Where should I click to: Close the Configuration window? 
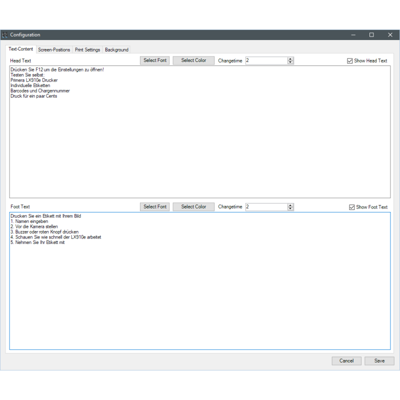tap(390, 35)
